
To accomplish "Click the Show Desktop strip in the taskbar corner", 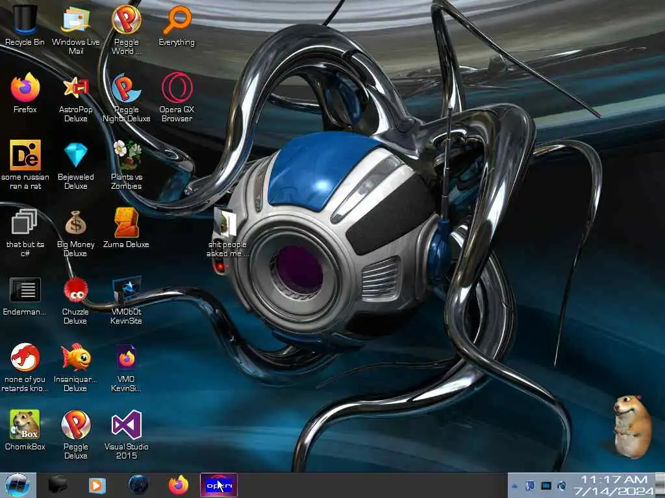I will (660, 485).
